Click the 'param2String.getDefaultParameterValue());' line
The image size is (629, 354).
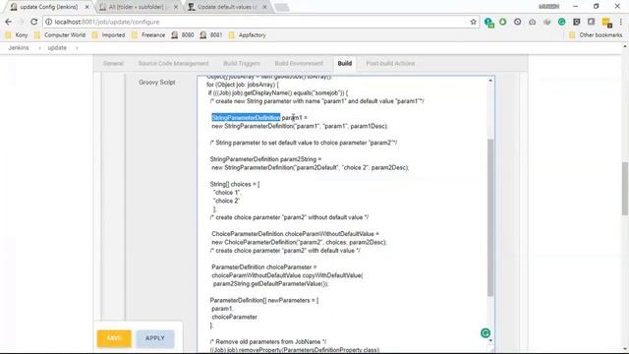click(270, 284)
